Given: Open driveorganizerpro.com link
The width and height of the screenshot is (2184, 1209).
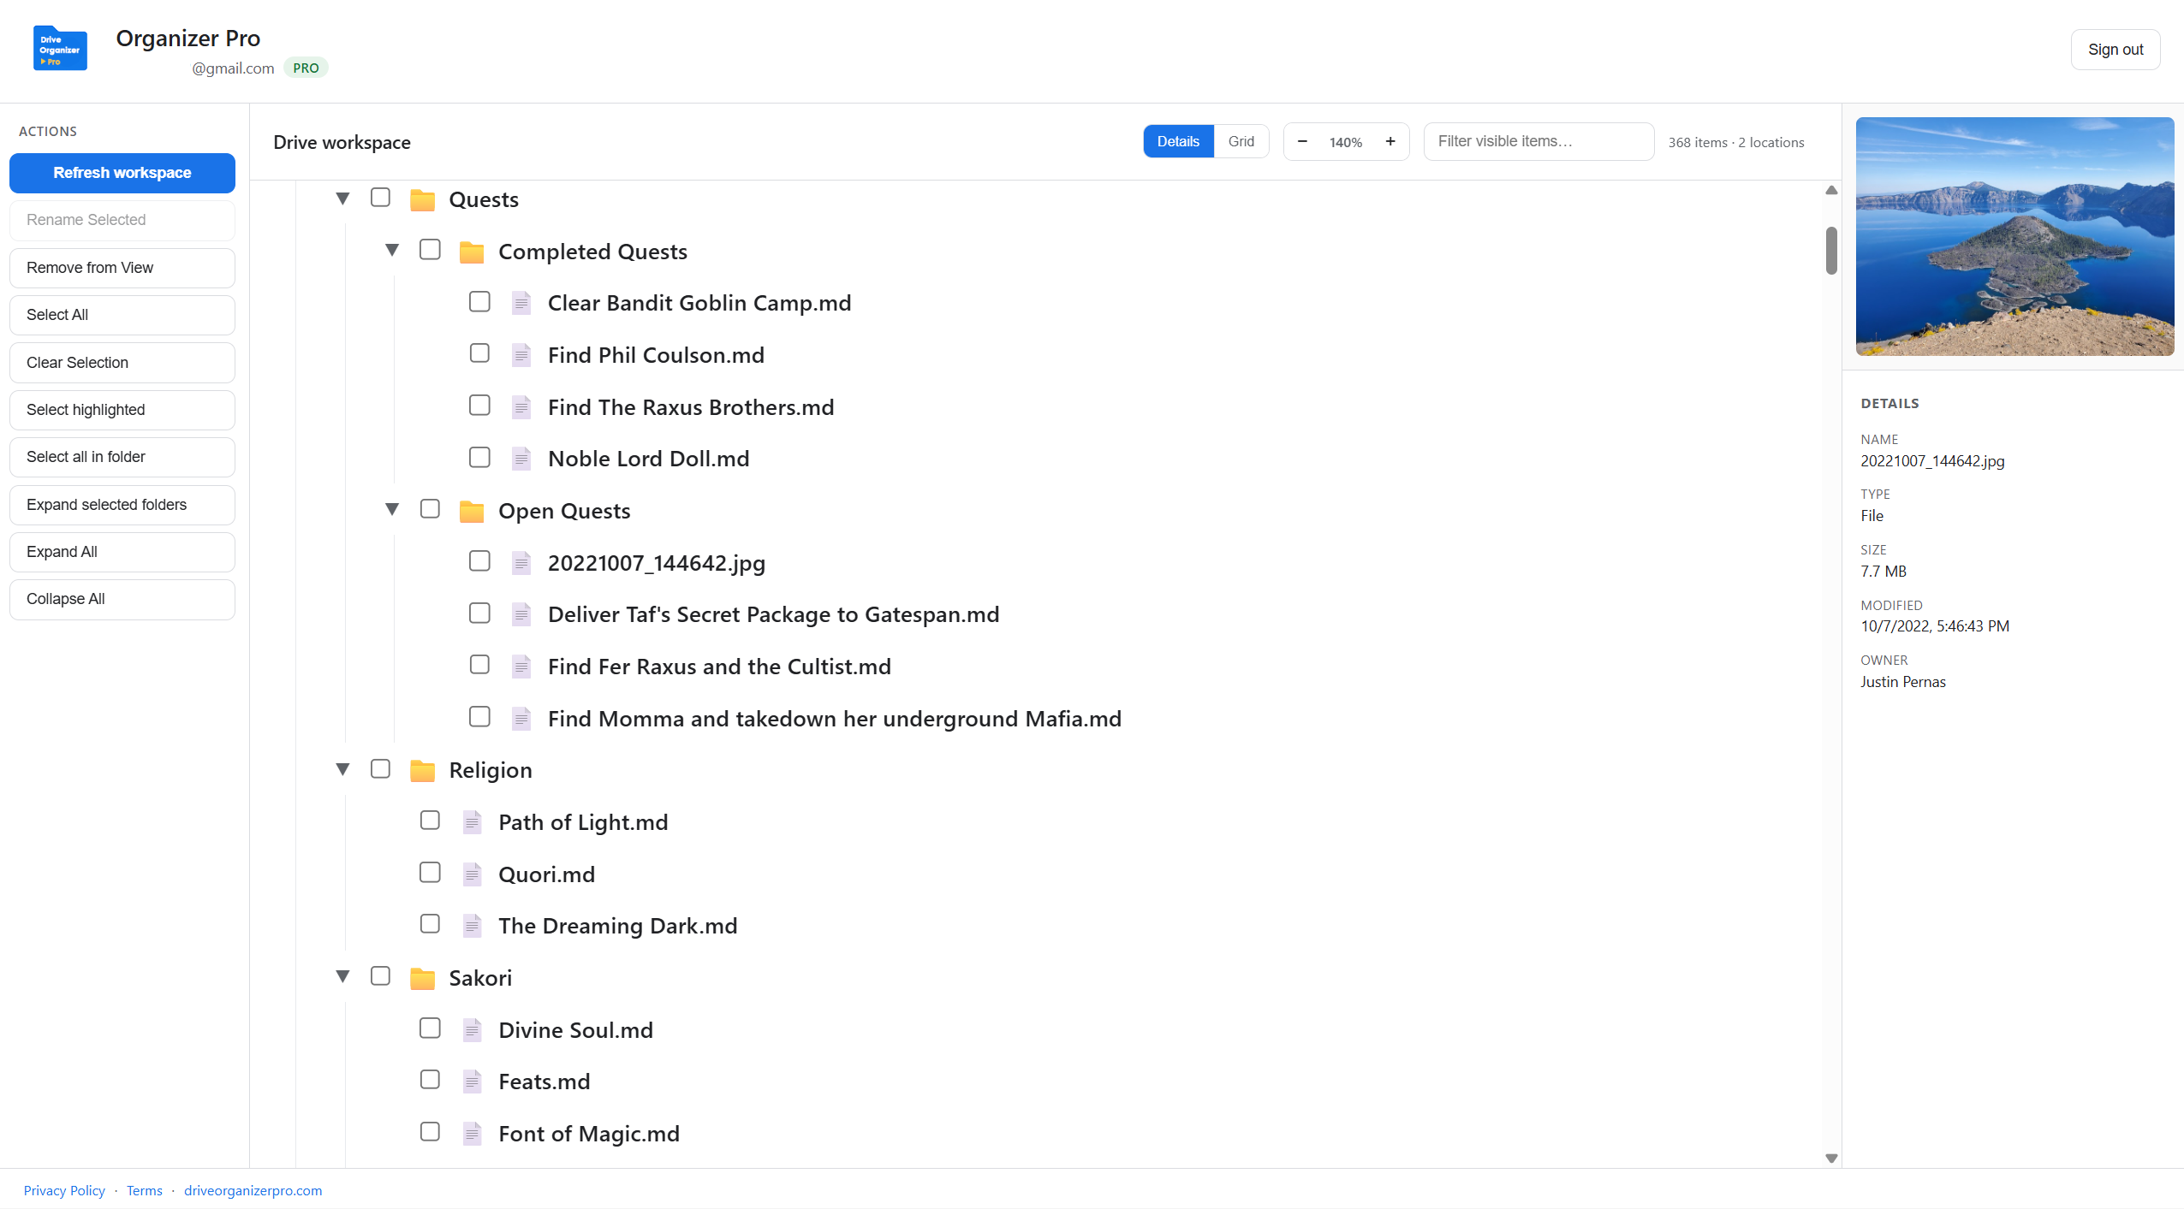Looking at the screenshot, I should click(x=253, y=1190).
